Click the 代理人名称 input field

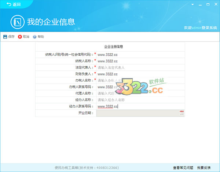click(140, 93)
